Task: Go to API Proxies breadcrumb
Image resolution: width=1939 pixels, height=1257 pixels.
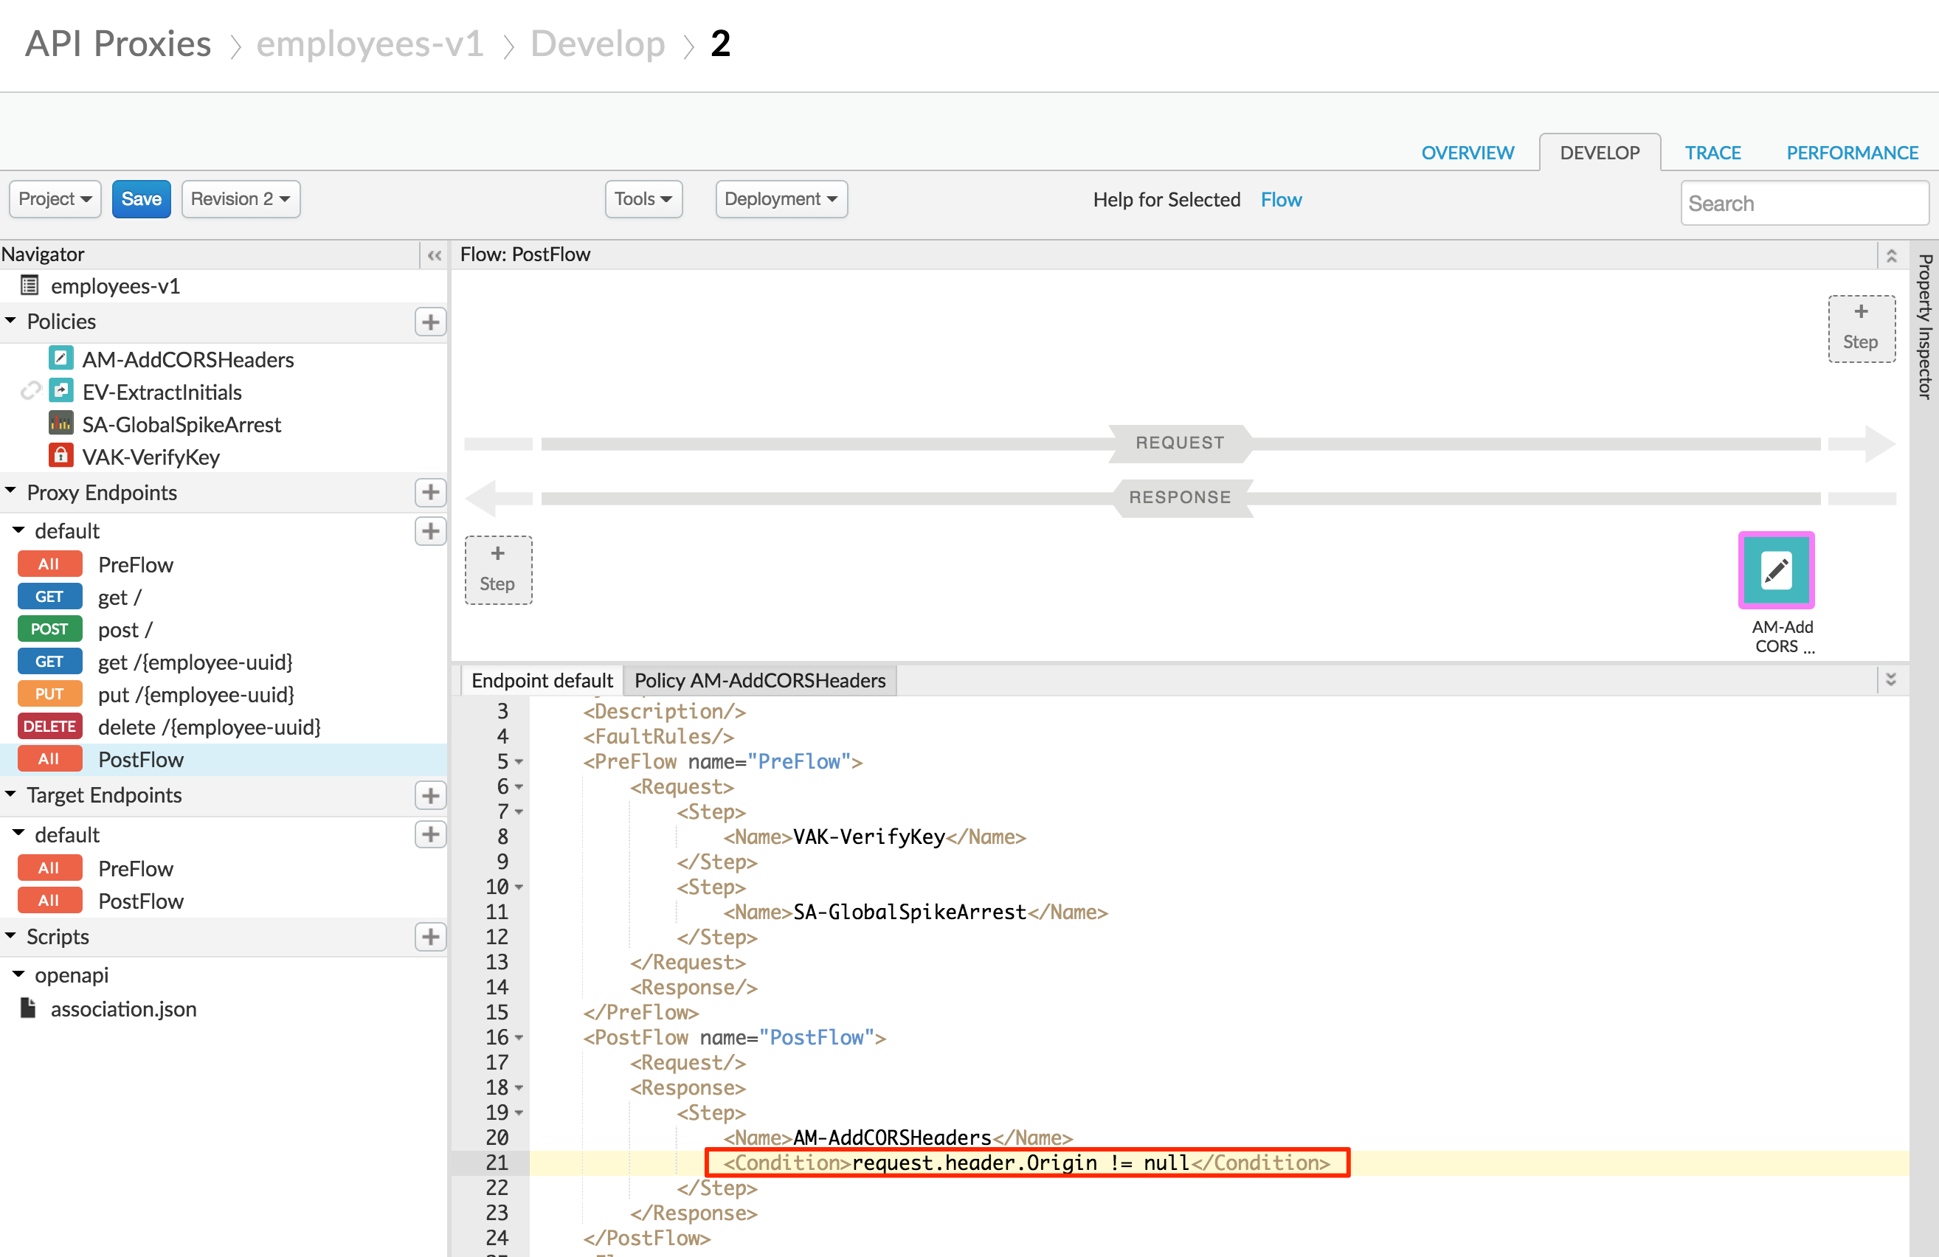Action: pyautogui.click(x=118, y=44)
